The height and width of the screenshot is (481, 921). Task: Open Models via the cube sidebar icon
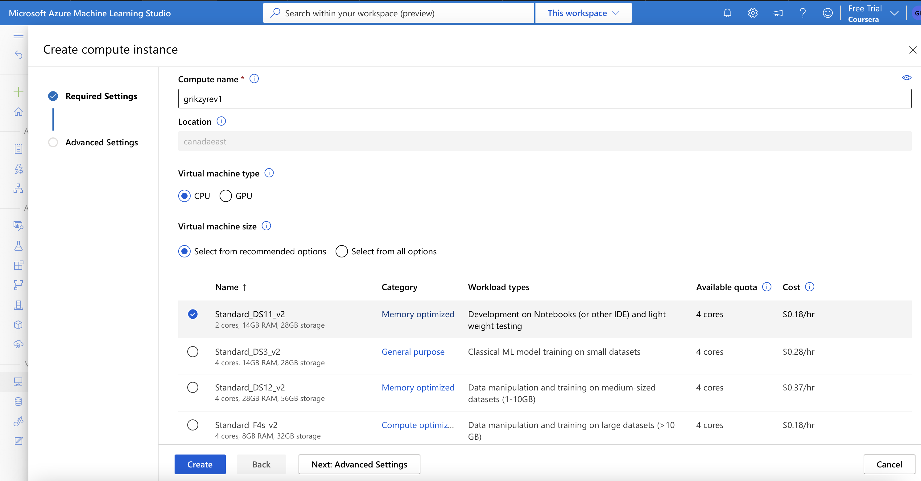tap(18, 325)
